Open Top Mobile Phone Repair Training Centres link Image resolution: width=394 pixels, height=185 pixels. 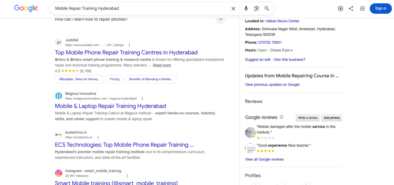(x=126, y=53)
